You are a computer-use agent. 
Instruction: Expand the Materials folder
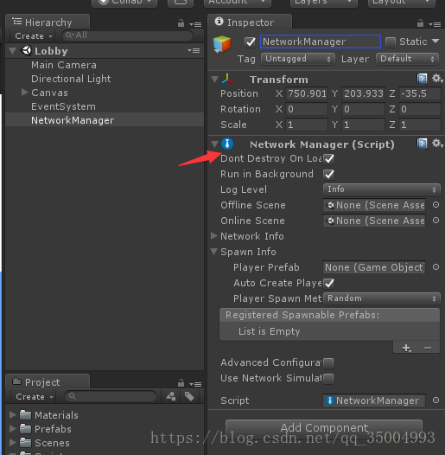(x=12, y=414)
